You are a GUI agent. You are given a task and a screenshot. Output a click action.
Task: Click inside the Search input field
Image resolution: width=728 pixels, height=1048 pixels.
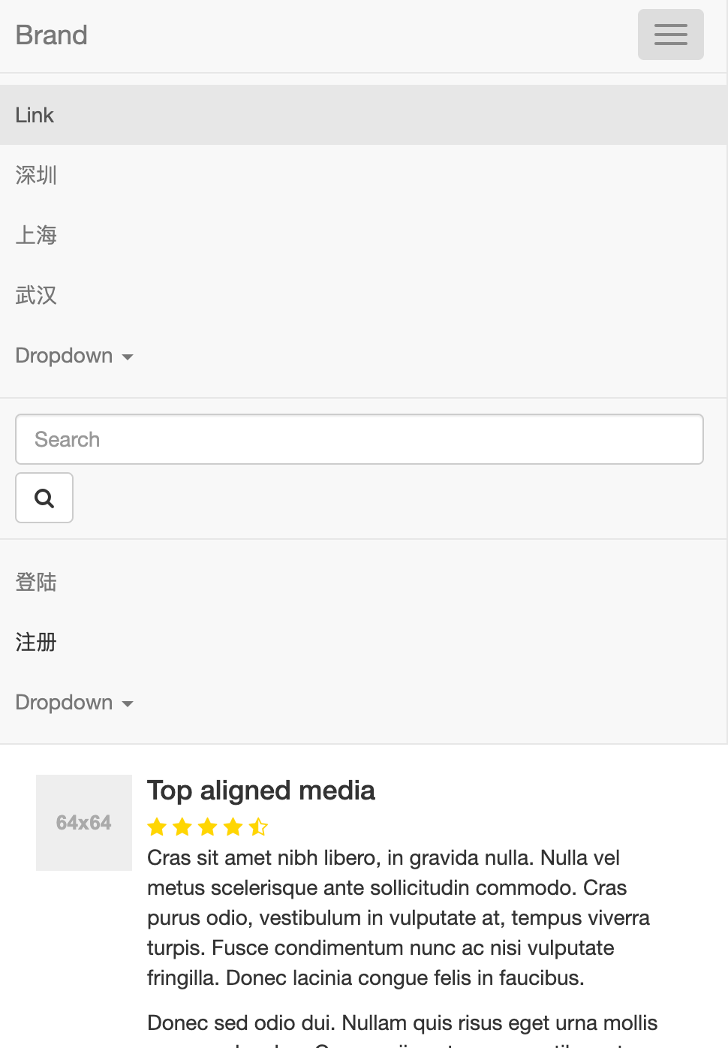coord(359,439)
